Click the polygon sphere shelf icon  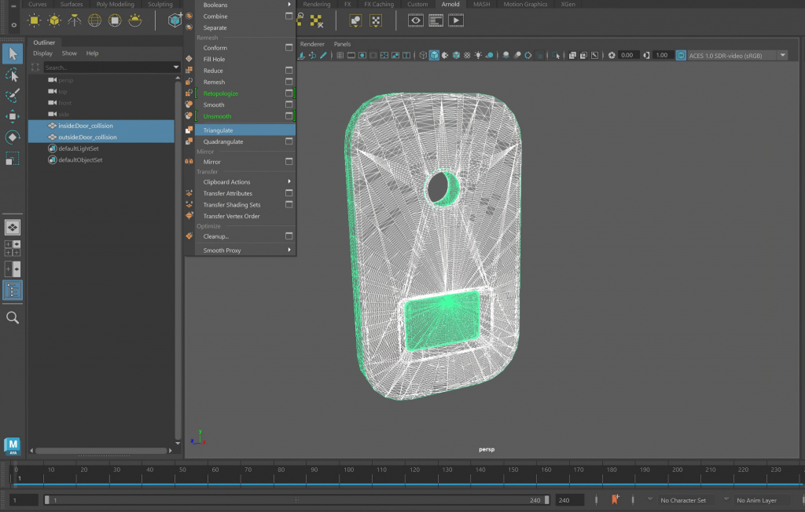tap(94, 20)
